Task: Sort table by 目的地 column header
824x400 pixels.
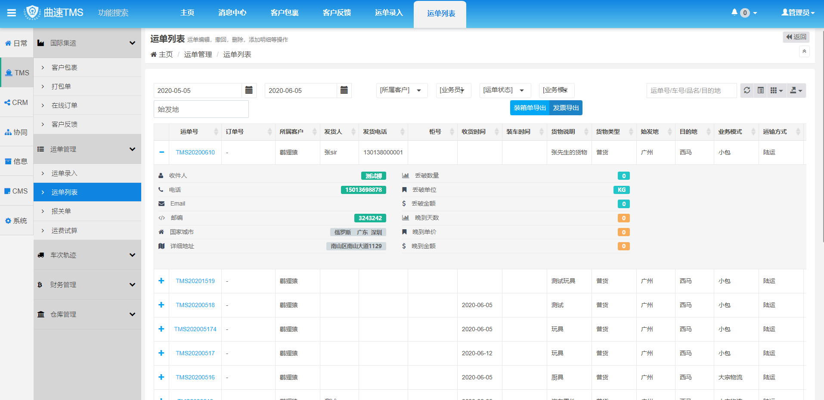Action: [694, 132]
